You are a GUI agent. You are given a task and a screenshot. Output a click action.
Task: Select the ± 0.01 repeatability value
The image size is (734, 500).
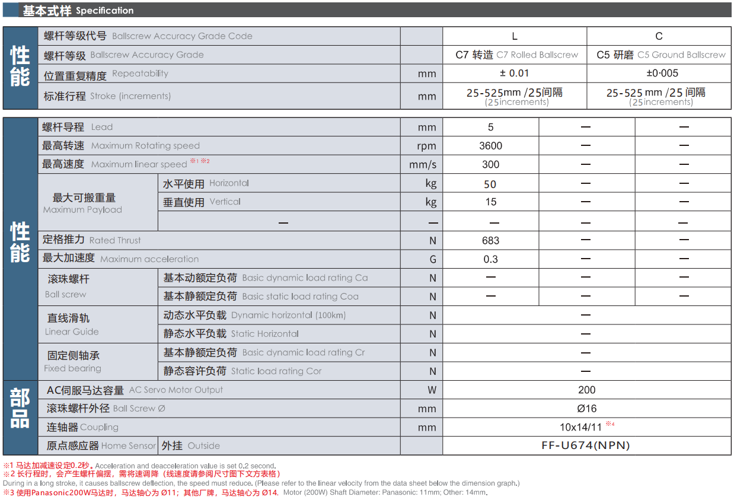pyautogui.click(x=514, y=74)
